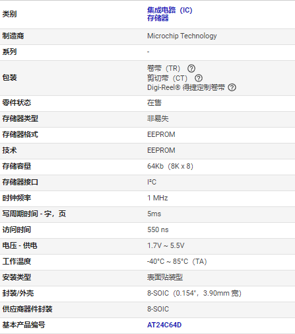This screenshot has height=334, width=295.
Task: Select the 1.7V ~ 5.5V supply voltage value
Action: point(166,245)
